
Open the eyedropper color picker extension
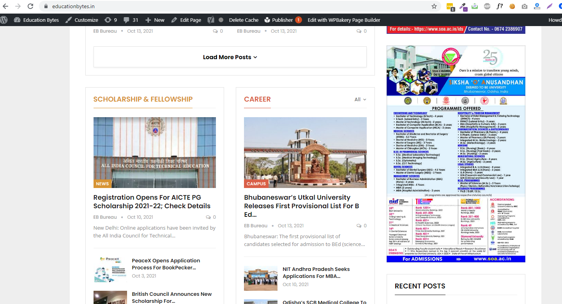coord(463,7)
